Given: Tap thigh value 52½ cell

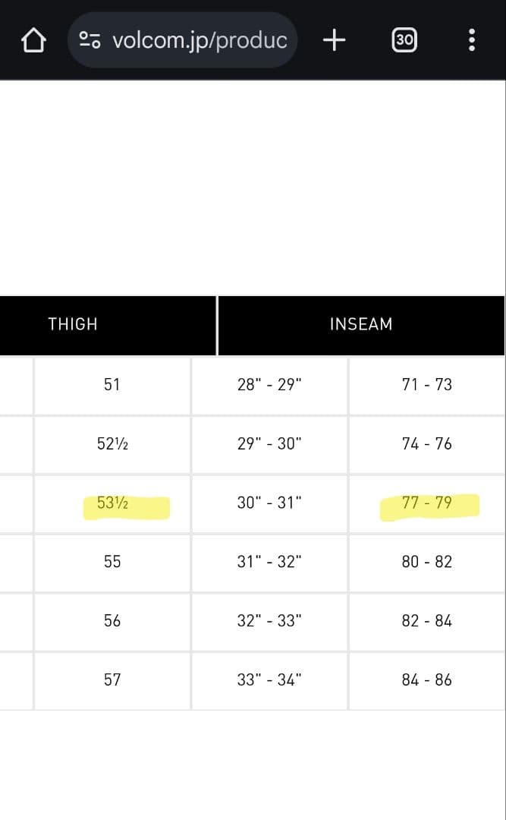Looking at the screenshot, I should (112, 443).
